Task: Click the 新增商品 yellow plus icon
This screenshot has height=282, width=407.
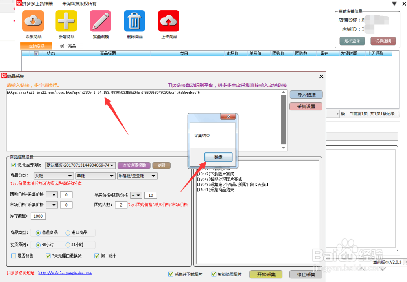Action: point(66,21)
